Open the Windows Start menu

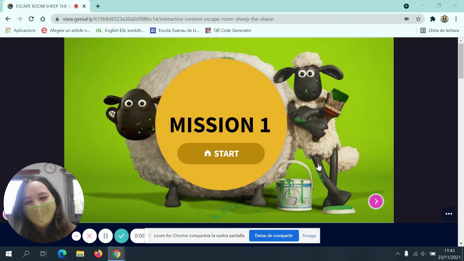point(9,254)
